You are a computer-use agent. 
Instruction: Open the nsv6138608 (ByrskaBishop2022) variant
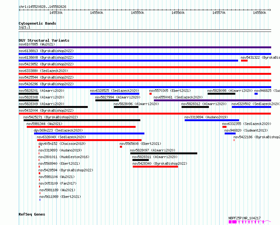[128, 61]
